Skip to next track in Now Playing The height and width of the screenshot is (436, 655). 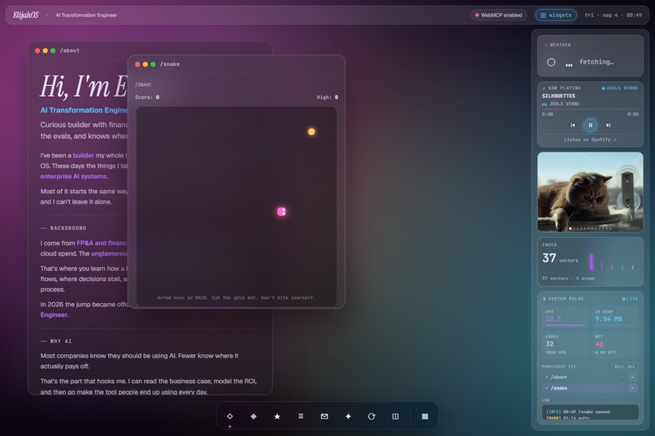tap(608, 125)
